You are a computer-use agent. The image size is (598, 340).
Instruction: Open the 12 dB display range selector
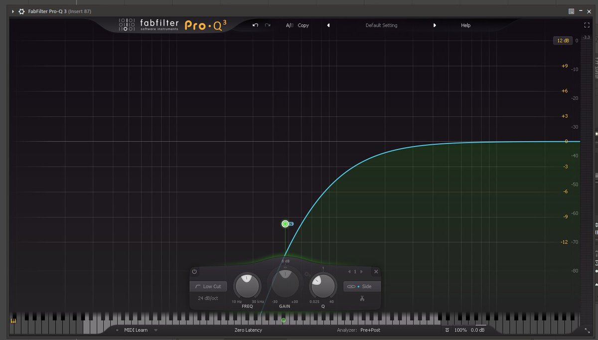tap(563, 40)
